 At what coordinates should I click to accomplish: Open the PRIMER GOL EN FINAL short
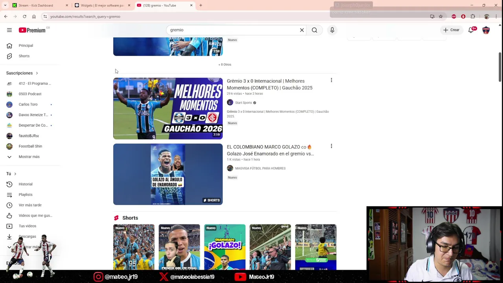point(179,247)
